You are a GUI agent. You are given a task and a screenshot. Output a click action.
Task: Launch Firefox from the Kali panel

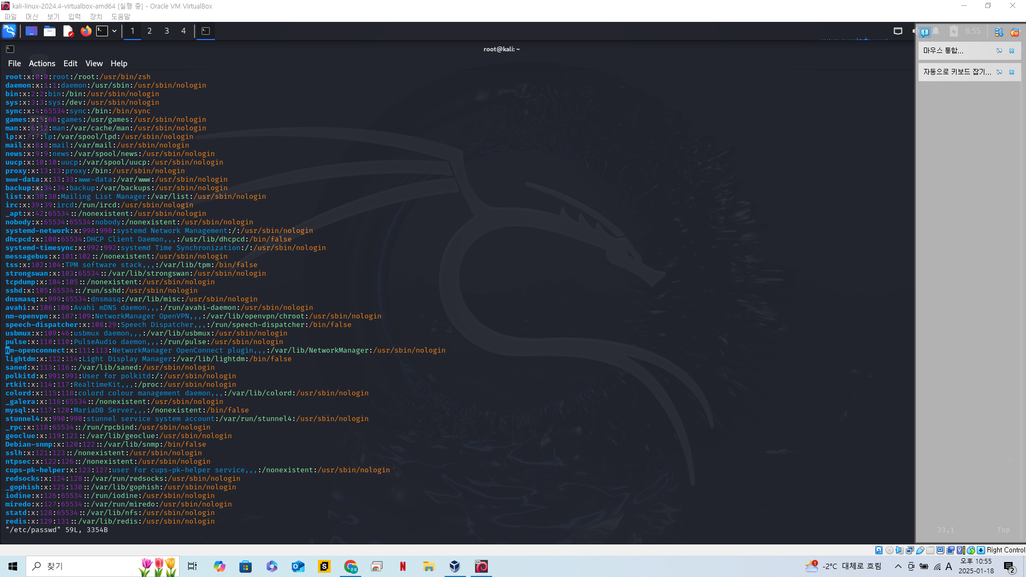[86, 31]
